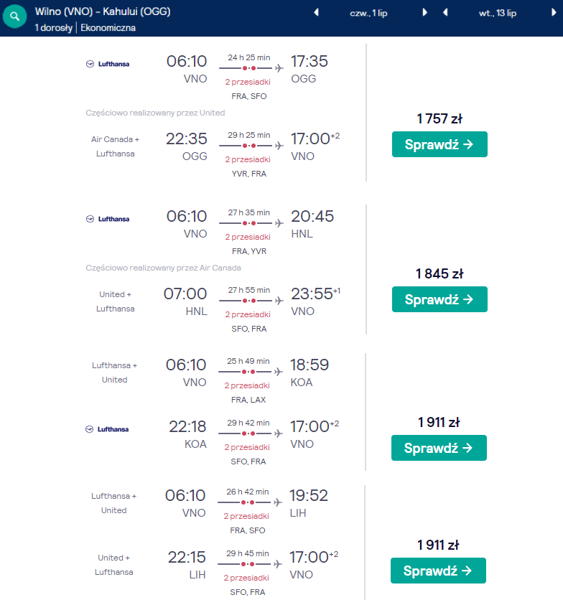Select return date wt., 13 lip

click(x=498, y=14)
